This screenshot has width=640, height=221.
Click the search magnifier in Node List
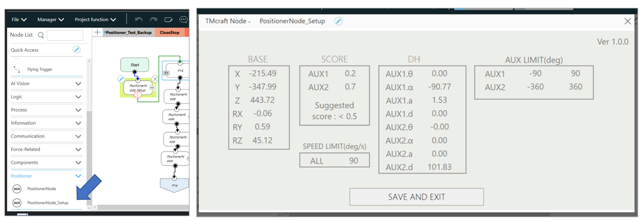[41, 35]
